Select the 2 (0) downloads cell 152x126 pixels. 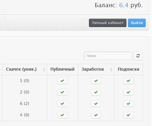tap(25, 92)
